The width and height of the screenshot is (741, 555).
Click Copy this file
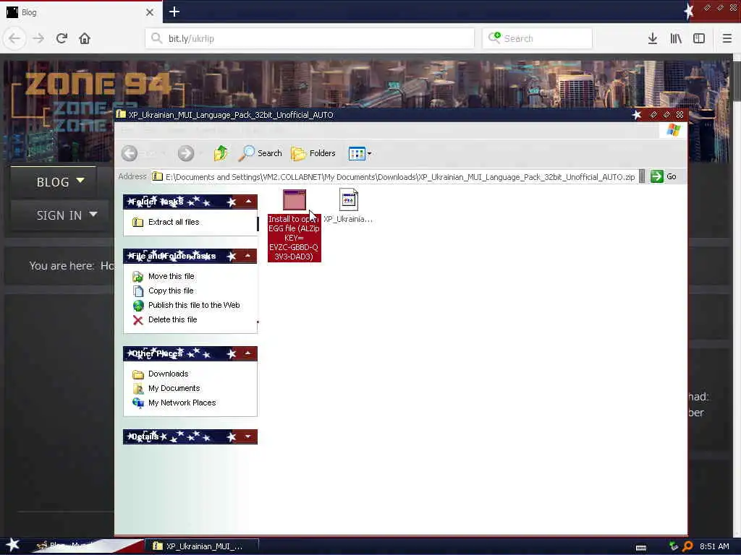click(171, 291)
